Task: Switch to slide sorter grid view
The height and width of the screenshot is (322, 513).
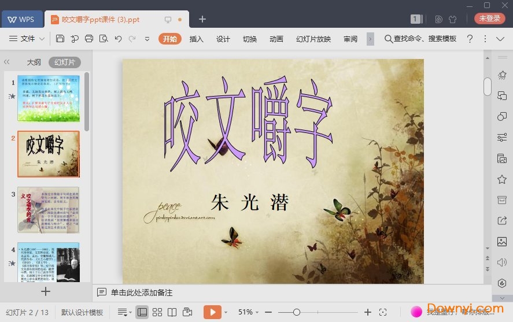Action: click(x=157, y=312)
